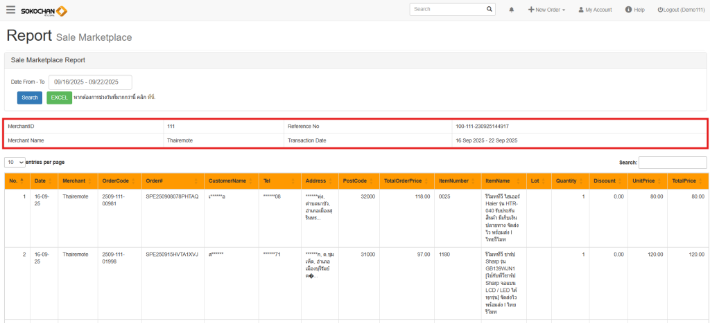
Task: Click the search magnifier icon
Action: pos(490,10)
